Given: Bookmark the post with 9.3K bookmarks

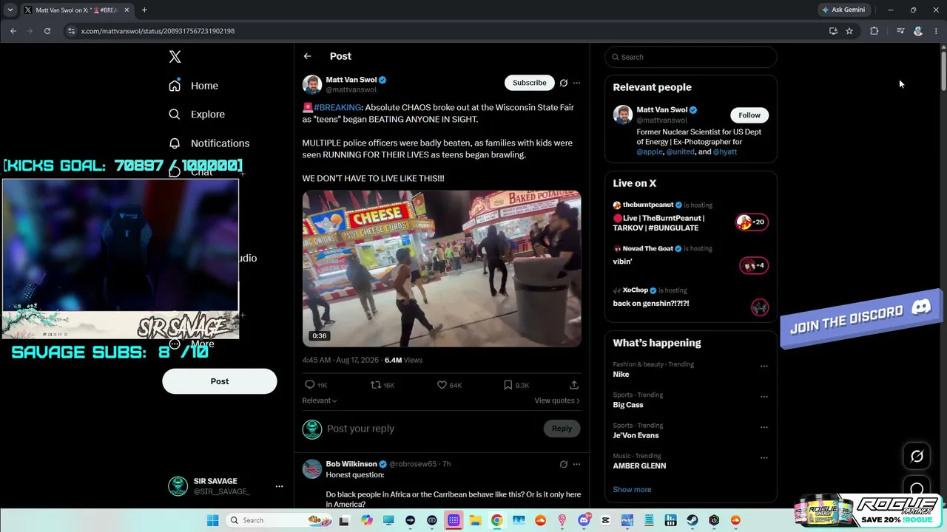Looking at the screenshot, I should point(516,385).
